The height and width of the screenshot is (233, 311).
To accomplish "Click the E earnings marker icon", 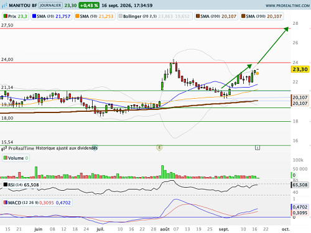I will pos(159,148).
